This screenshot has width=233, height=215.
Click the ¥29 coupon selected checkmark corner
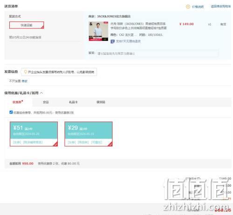tap(110, 144)
